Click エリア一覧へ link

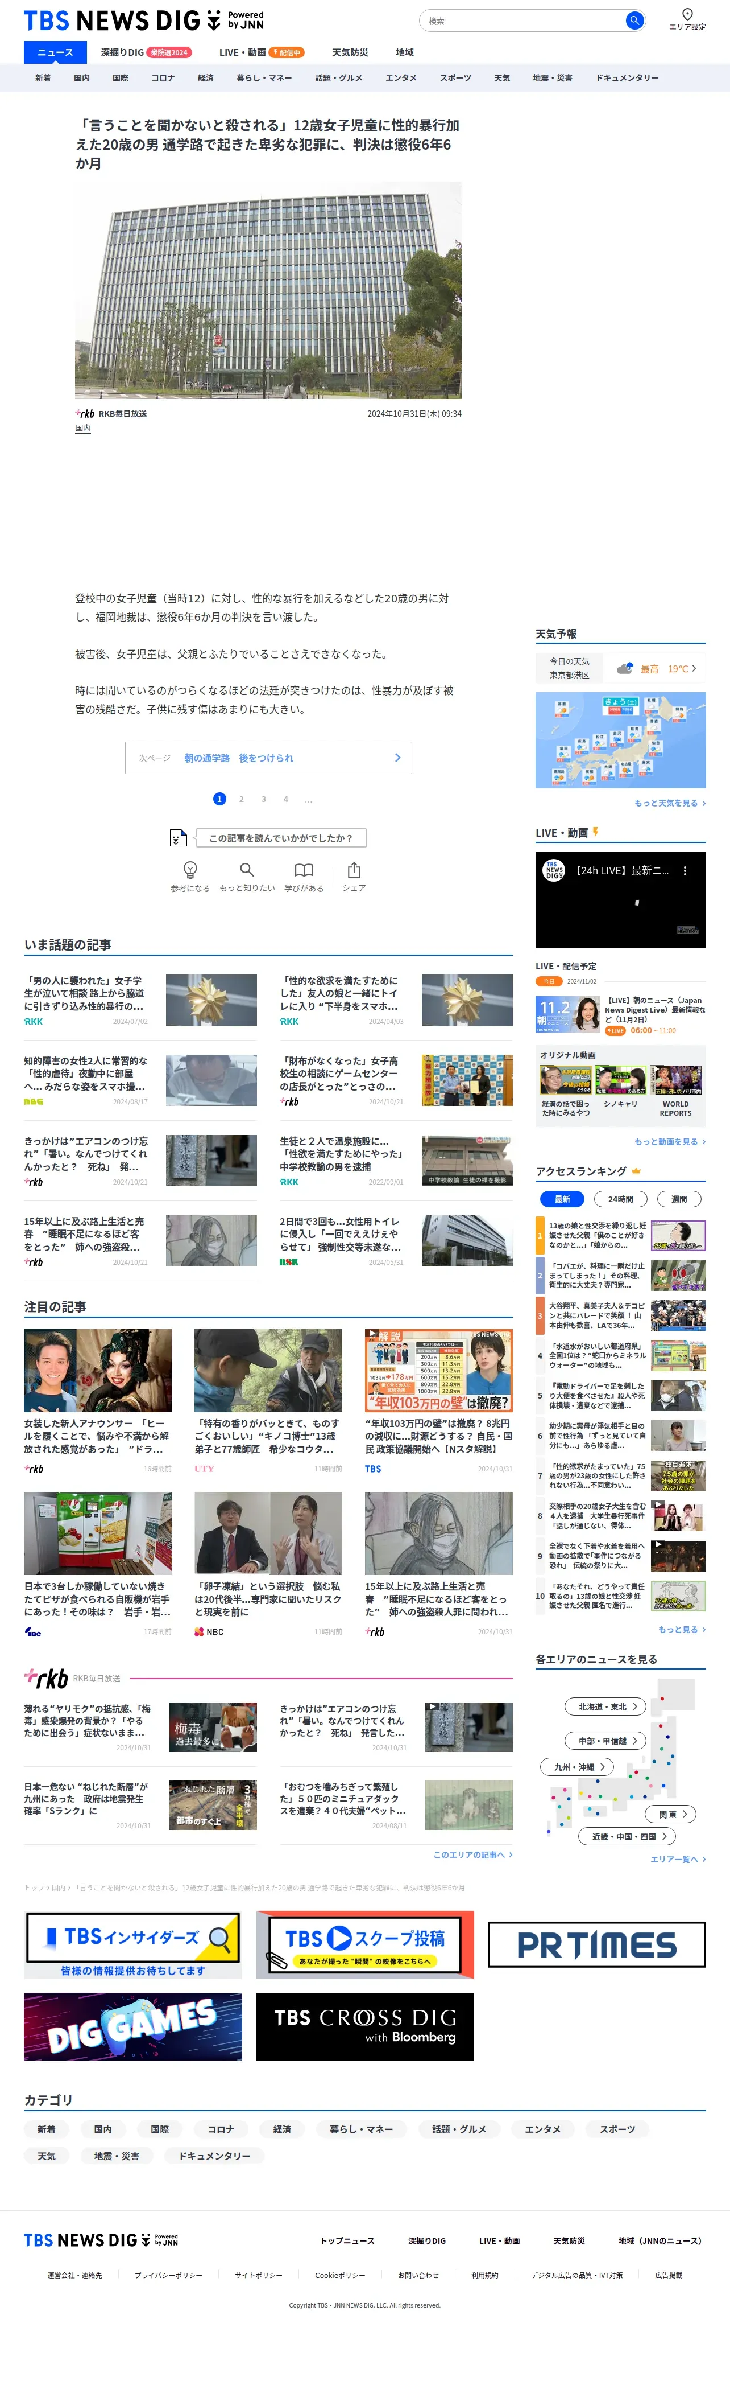[678, 1859]
